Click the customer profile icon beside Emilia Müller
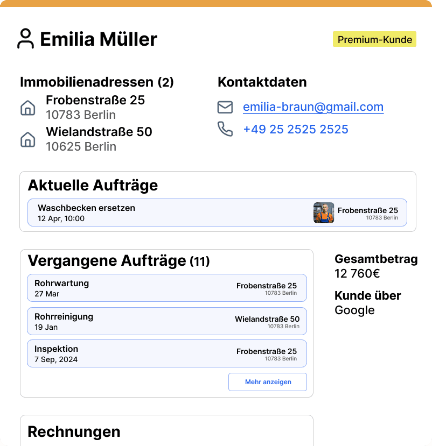This screenshot has width=432, height=446. coord(25,39)
